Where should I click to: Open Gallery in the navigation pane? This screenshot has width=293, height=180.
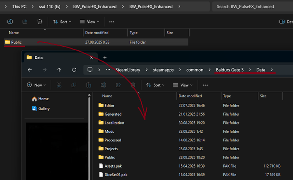point(41,109)
